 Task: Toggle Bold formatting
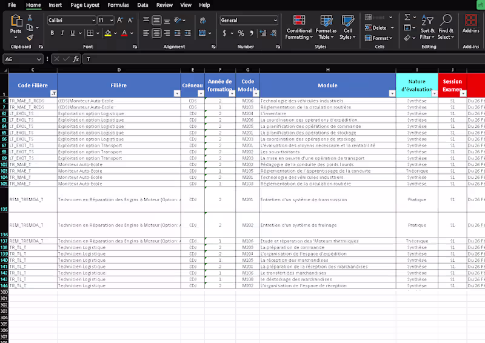click(52, 33)
